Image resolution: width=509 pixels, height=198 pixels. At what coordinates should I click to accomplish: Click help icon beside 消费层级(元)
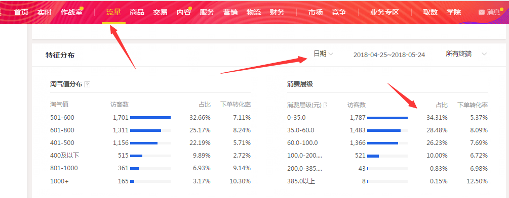click(326, 105)
